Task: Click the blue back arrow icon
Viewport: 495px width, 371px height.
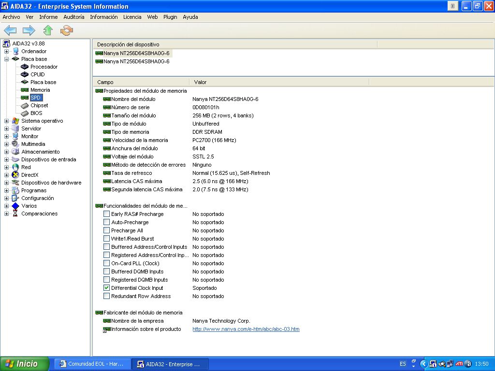Action: (x=10, y=30)
